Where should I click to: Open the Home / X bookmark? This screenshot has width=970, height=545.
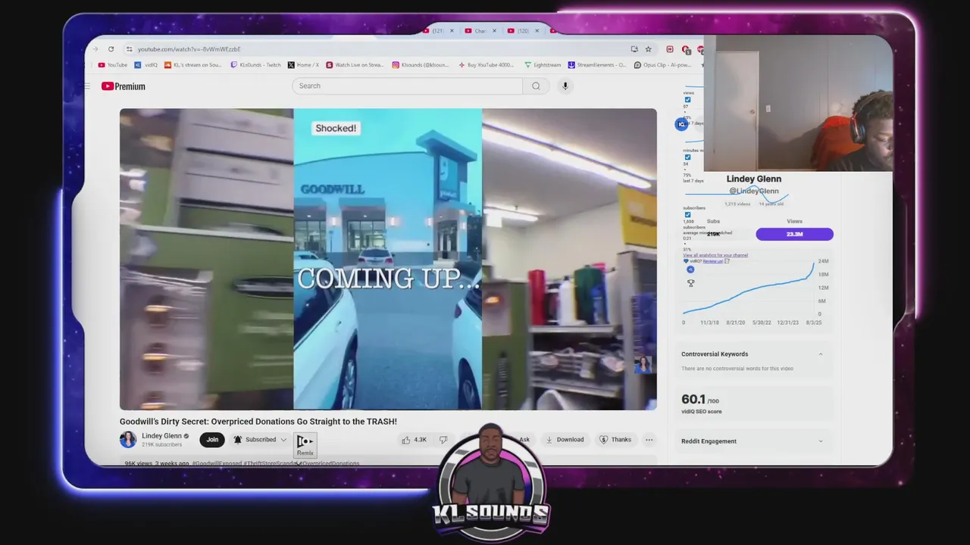[303, 65]
